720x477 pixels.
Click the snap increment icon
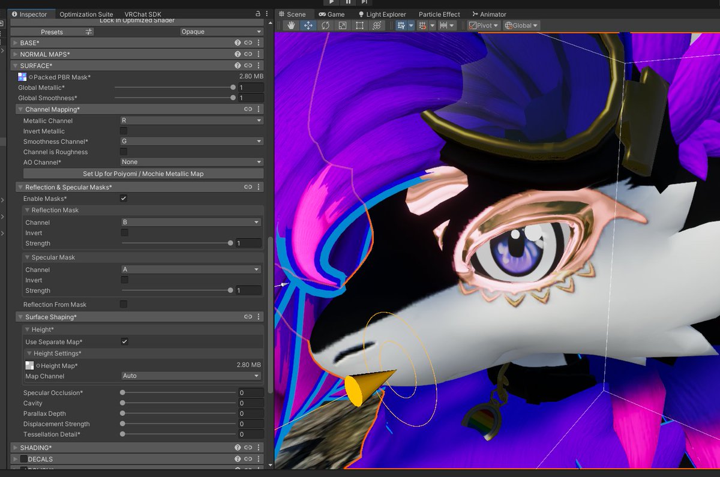point(443,25)
